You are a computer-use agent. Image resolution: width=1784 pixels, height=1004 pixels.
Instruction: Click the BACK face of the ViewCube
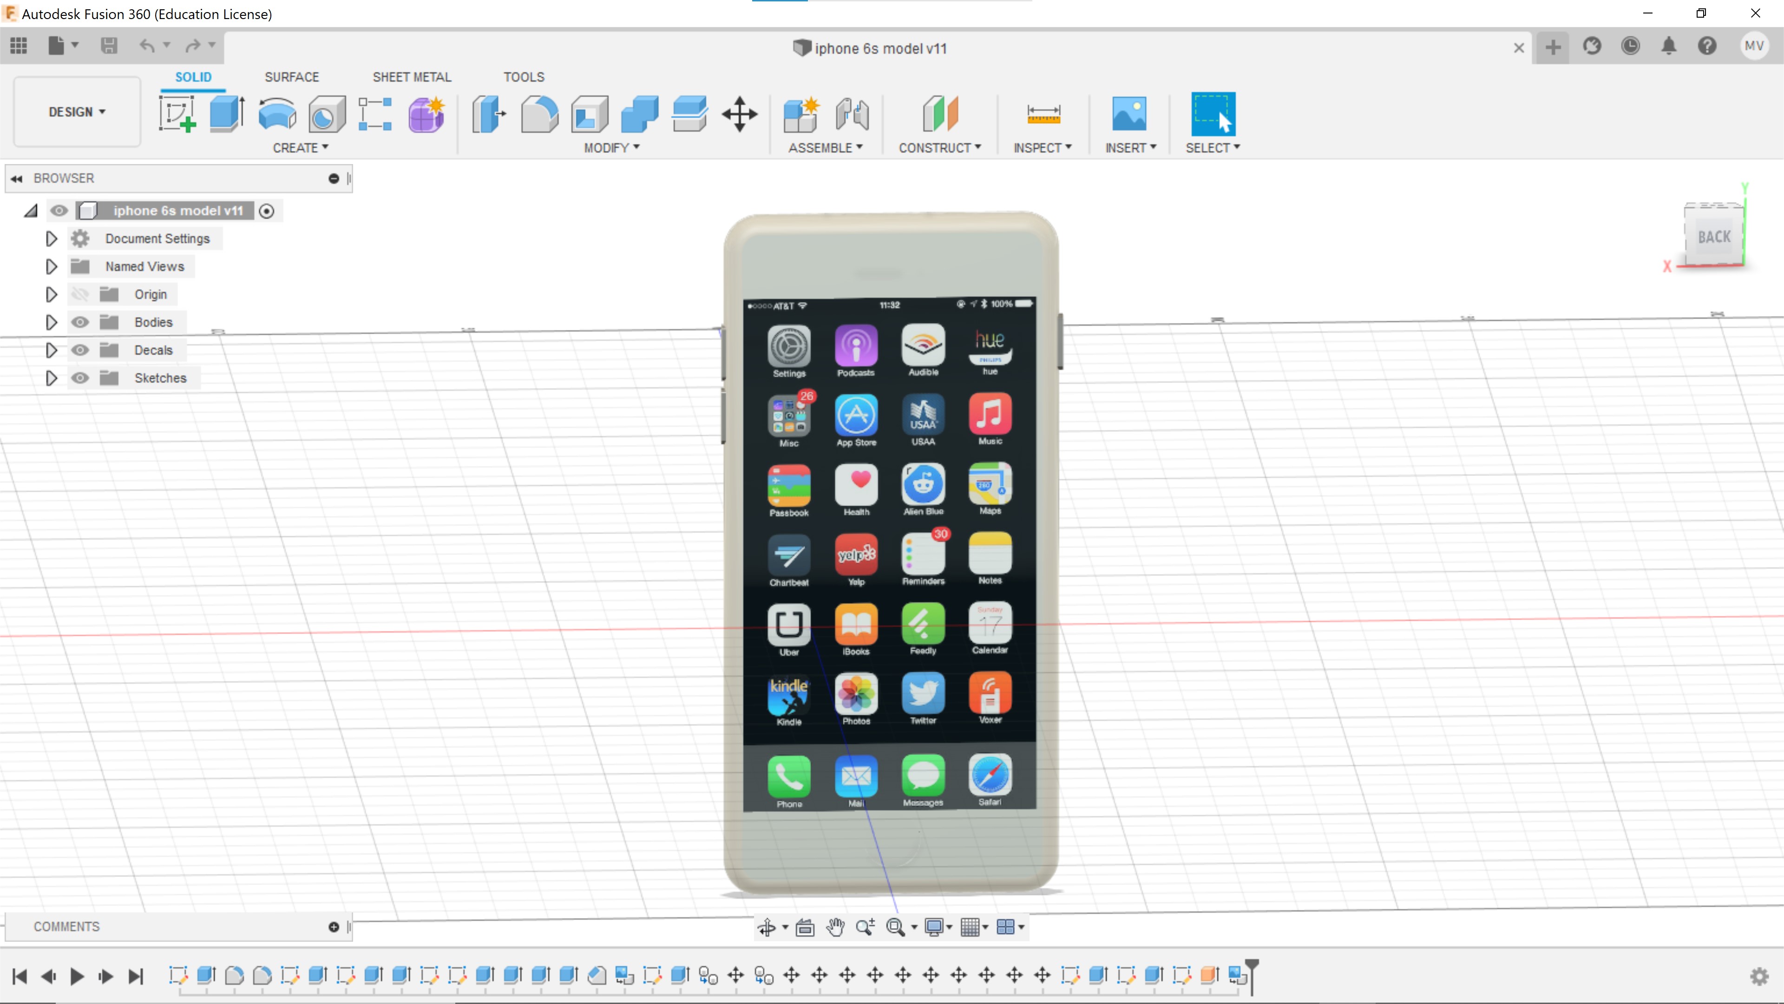(x=1713, y=237)
